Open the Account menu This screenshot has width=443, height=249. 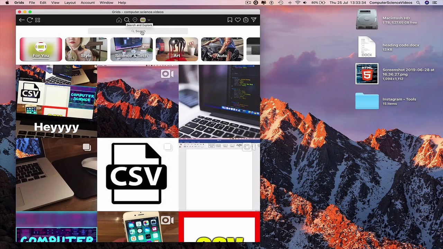[x=88, y=3]
